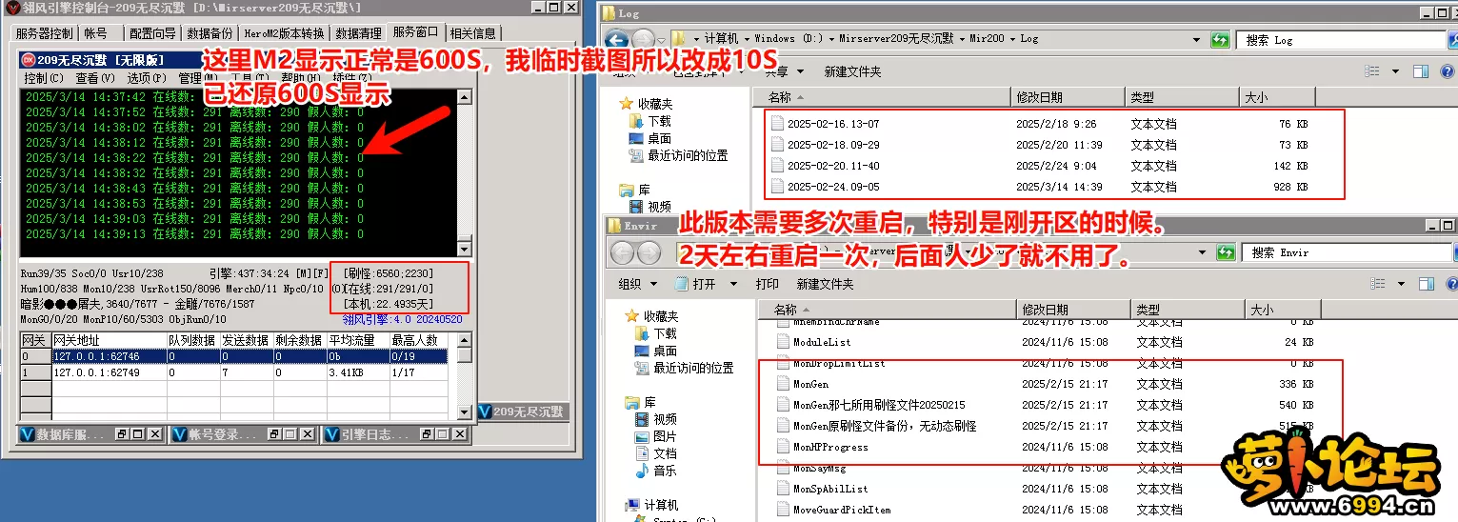This screenshot has height=522, width=1458.
Task: Open address history dropdown in Log window
Action: coord(1199,39)
